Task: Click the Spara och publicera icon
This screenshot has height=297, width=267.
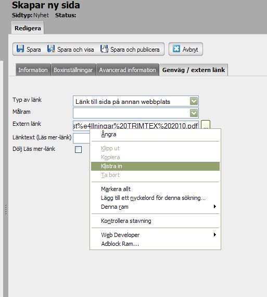Action: point(104,49)
